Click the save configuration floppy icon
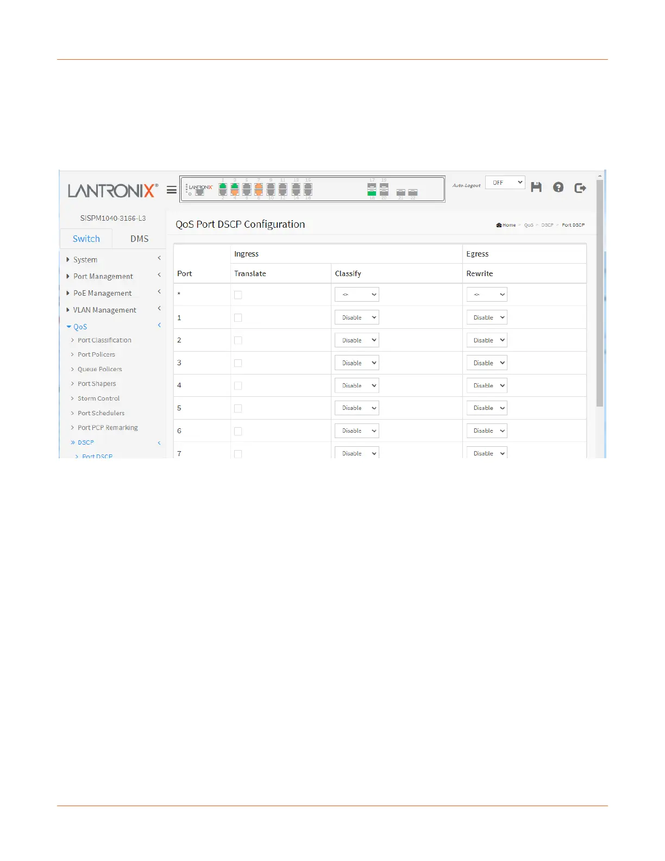Screen dimensions: 665x861 coord(536,187)
